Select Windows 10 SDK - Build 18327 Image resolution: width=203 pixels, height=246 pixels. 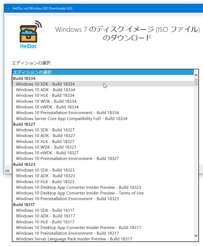pyautogui.click(x=103, y=130)
